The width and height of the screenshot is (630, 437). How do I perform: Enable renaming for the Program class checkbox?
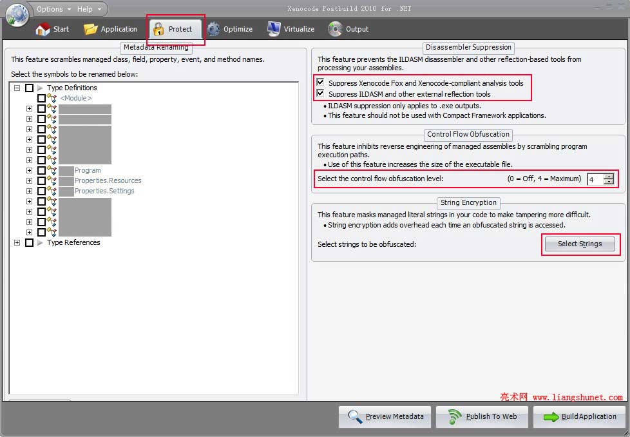pyautogui.click(x=41, y=170)
